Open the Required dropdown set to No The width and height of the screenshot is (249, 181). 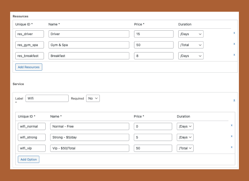(x=93, y=98)
